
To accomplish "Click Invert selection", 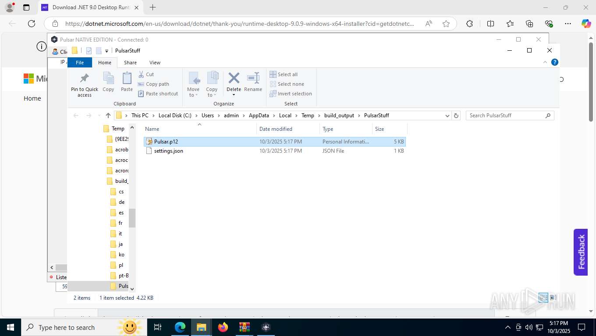I will (291, 94).
